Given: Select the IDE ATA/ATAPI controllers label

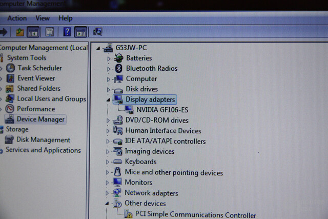Looking at the screenshot, I should [165, 141].
